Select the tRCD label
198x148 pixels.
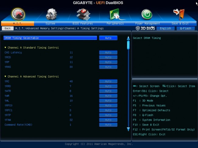(8, 57)
